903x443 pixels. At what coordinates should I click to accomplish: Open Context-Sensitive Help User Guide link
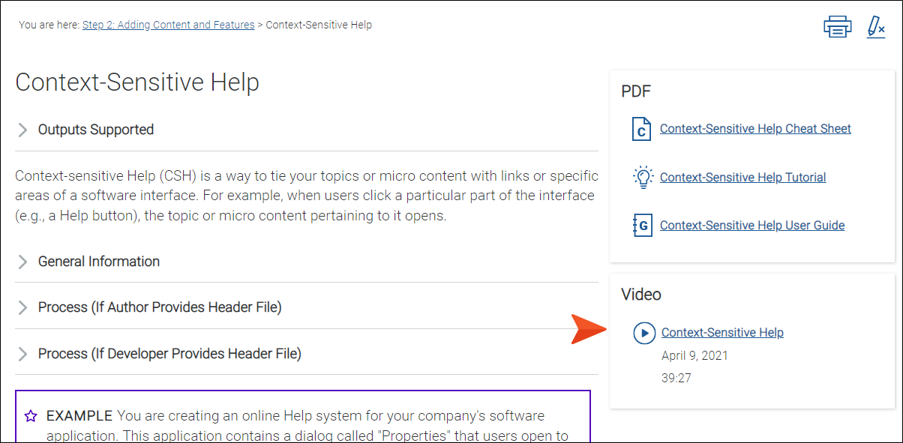point(752,226)
